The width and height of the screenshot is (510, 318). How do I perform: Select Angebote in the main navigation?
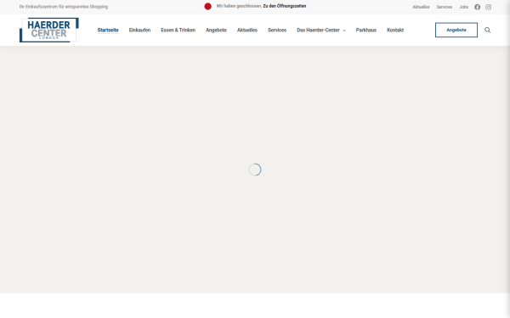point(216,30)
